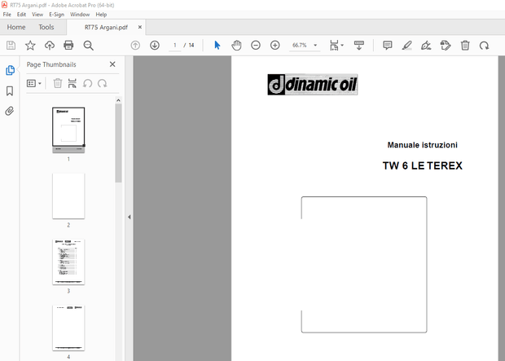Open the Help menu

(x=101, y=15)
